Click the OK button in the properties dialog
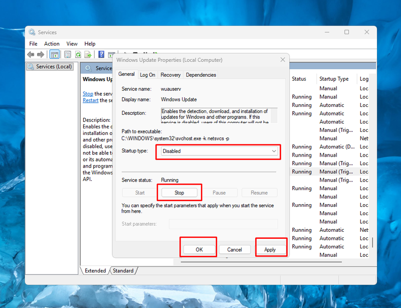Viewport: 401px width, 308px height. 199,249
